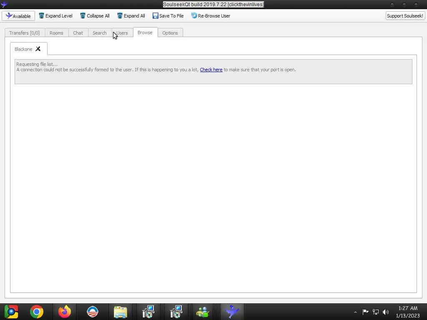Image resolution: width=427 pixels, height=320 pixels.
Task: Launch Firefox from the taskbar
Action: click(x=65, y=312)
